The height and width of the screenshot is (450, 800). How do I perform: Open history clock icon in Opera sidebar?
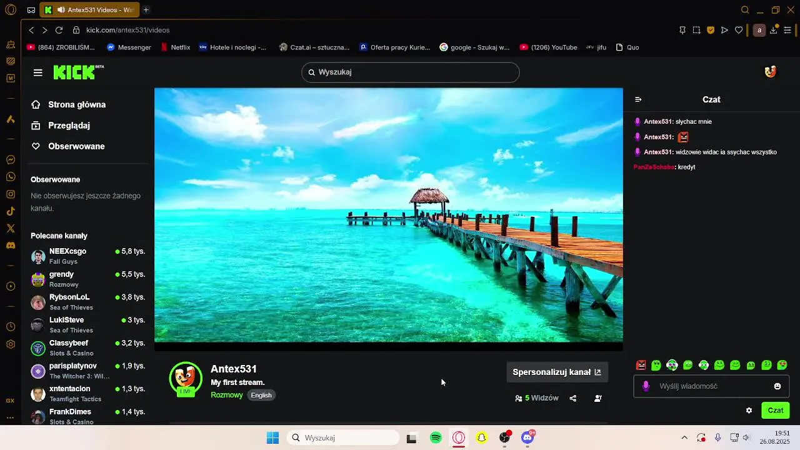(x=11, y=327)
